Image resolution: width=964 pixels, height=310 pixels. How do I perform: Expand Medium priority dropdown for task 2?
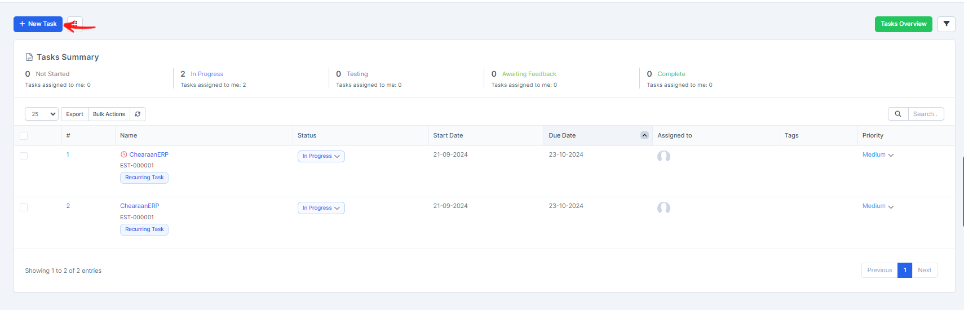click(878, 206)
